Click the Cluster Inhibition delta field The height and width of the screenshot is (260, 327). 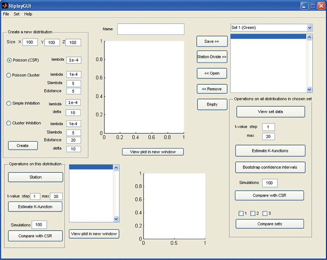pos(74,149)
